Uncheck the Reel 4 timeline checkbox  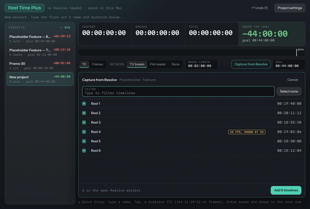pyautogui.click(x=84, y=132)
